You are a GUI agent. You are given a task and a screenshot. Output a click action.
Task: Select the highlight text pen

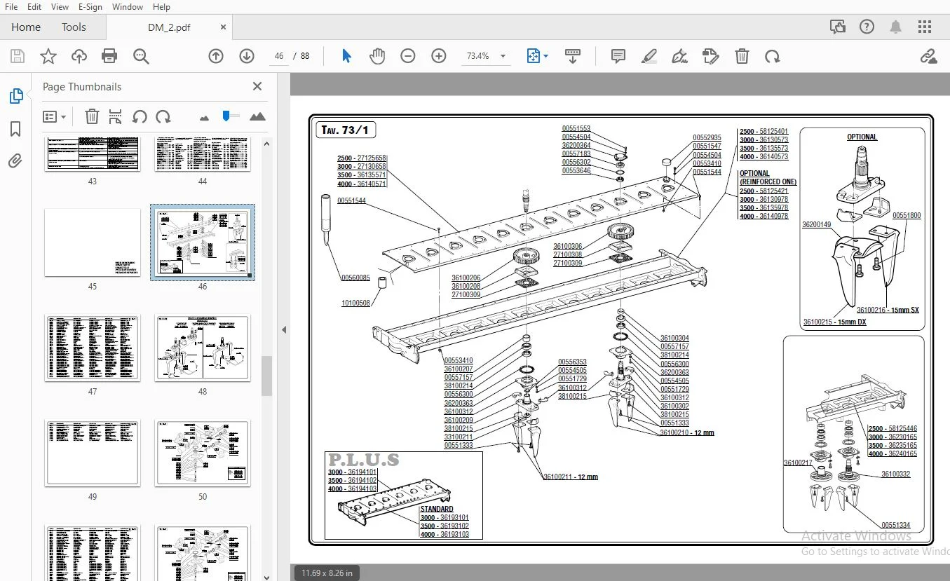[x=649, y=56]
